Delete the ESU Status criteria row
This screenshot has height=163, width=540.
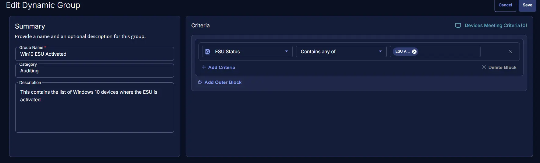[x=510, y=51]
